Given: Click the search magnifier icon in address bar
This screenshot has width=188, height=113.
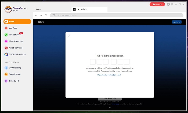Looking at the screenshot, I should (54, 15).
